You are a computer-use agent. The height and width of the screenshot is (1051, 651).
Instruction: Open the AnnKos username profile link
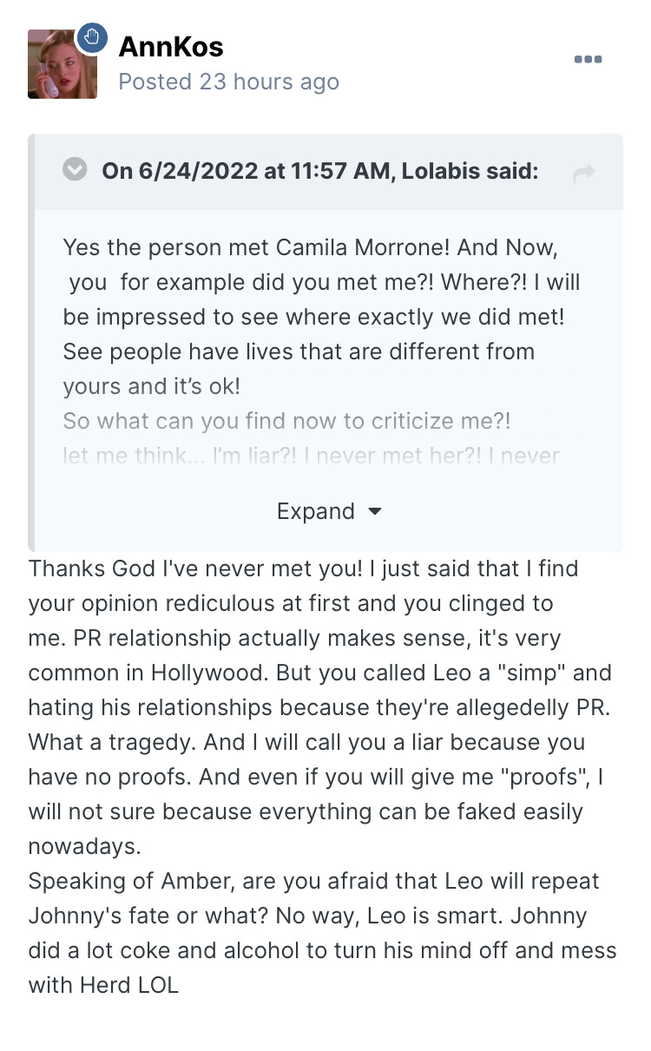point(170,46)
